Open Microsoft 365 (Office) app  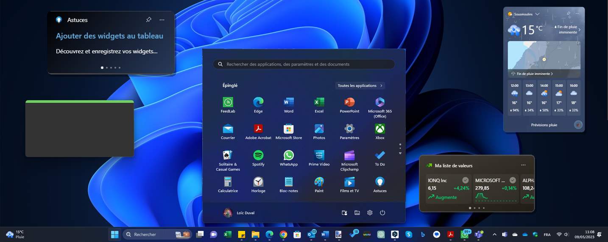click(380, 107)
